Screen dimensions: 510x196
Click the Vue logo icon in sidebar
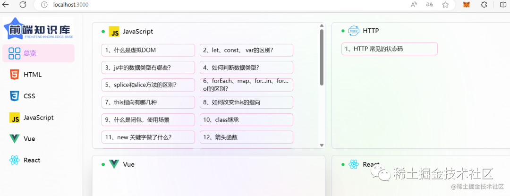15,139
